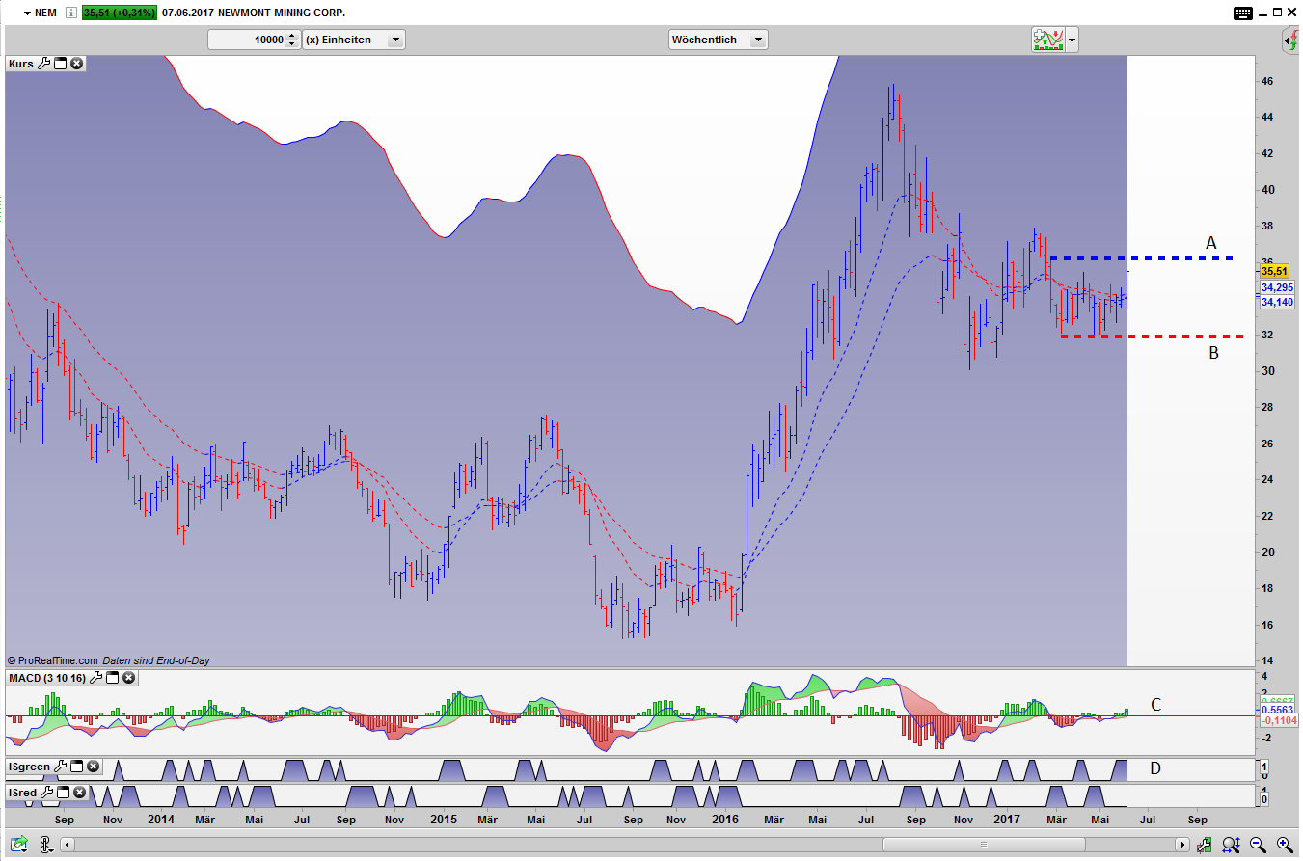Maximize the ISred indicator panel

(x=61, y=793)
